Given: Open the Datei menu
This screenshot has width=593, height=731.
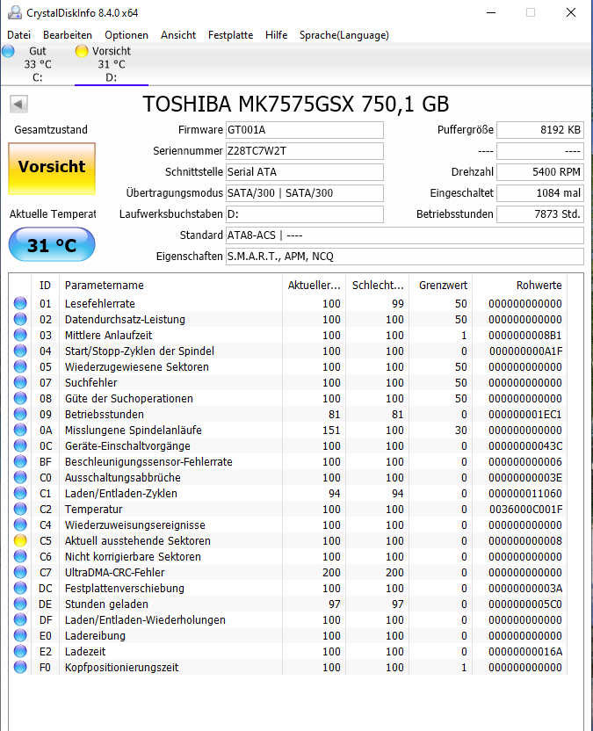Looking at the screenshot, I should (x=19, y=35).
